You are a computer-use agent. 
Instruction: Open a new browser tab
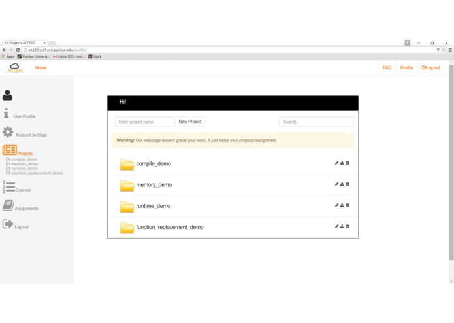point(52,43)
